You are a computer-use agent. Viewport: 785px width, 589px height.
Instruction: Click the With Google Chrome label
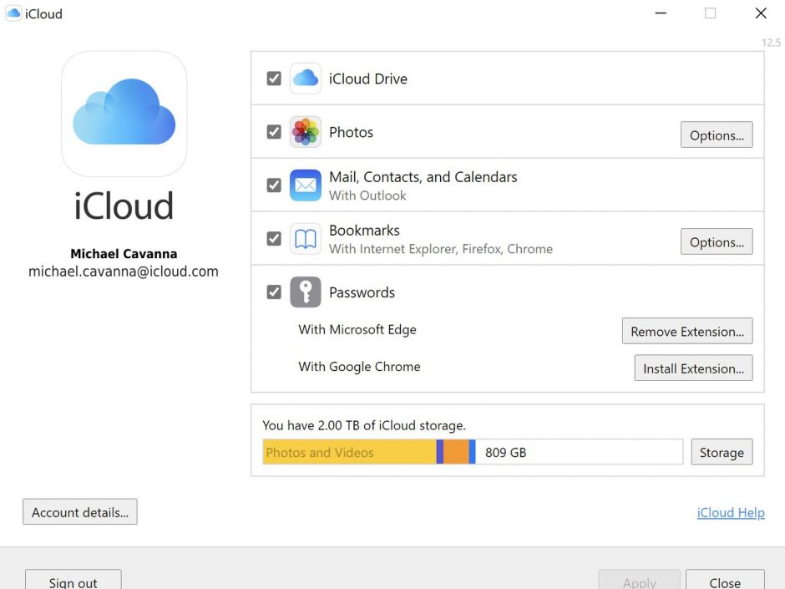(359, 367)
